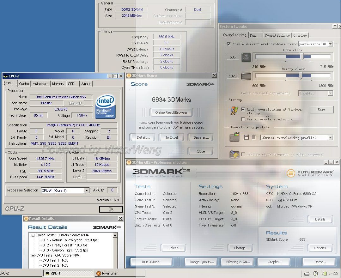Open Filtering & AA settings button
The height and width of the screenshot is (278, 341).
[x=238, y=262]
